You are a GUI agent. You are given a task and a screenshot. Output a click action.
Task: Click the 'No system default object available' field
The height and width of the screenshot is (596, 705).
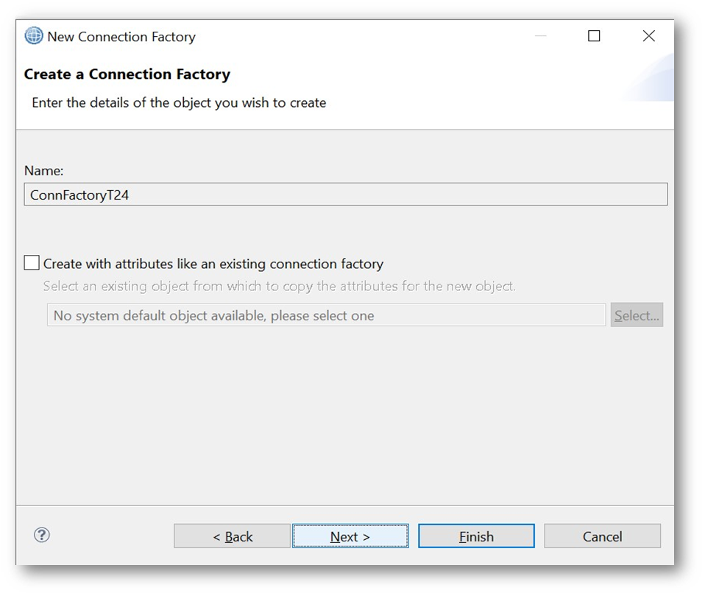(326, 315)
